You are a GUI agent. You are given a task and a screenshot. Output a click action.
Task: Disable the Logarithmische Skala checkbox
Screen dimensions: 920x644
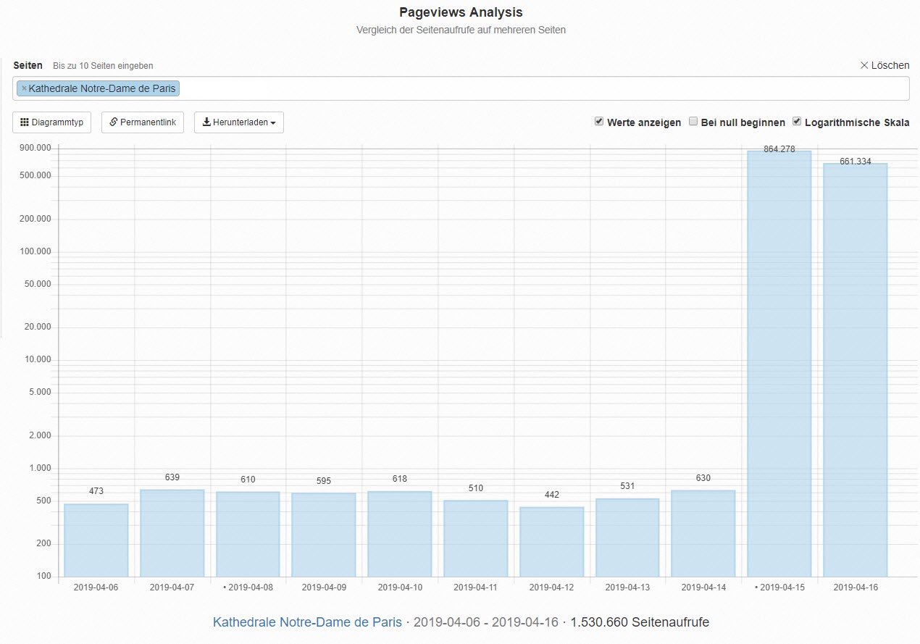797,122
